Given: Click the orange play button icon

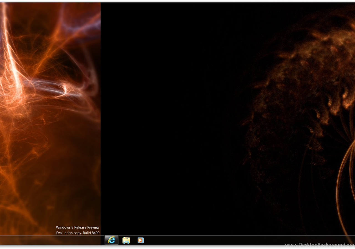Looking at the screenshot, I should [141, 240].
